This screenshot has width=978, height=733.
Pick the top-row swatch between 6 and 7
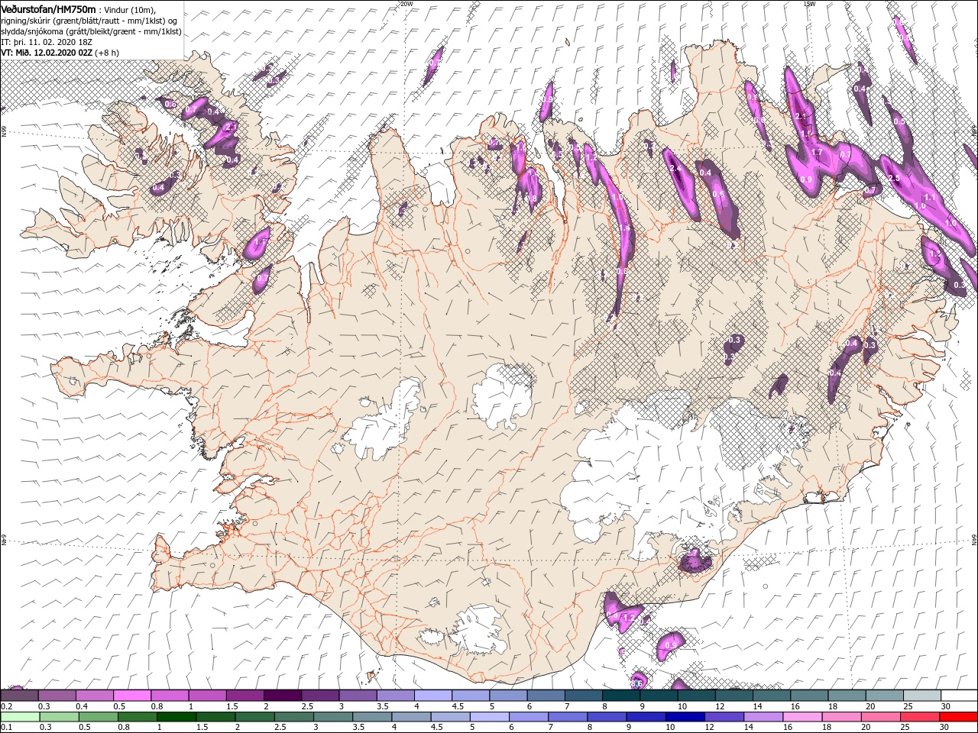tap(546, 696)
